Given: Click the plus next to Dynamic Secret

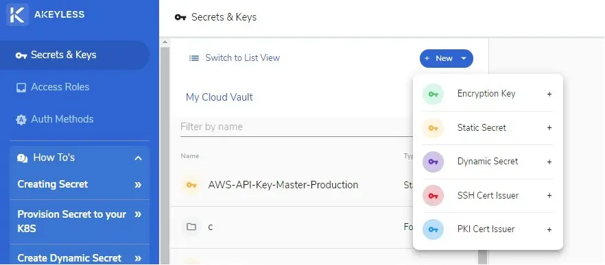Looking at the screenshot, I should tap(549, 162).
